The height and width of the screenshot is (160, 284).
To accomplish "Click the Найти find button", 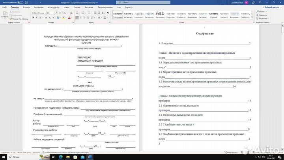I will [x=262, y=11].
